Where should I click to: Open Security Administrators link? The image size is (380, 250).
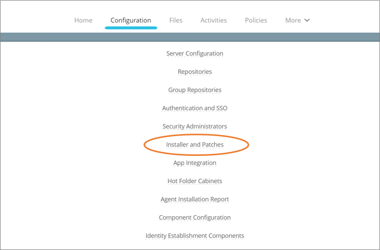(x=195, y=127)
